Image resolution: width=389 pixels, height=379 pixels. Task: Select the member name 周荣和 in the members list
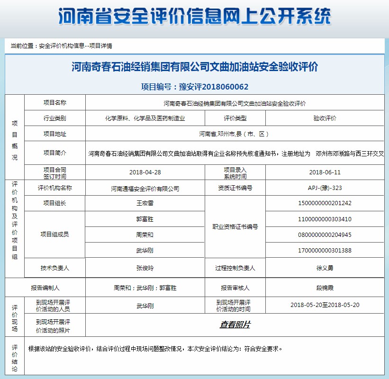click(145, 235)
